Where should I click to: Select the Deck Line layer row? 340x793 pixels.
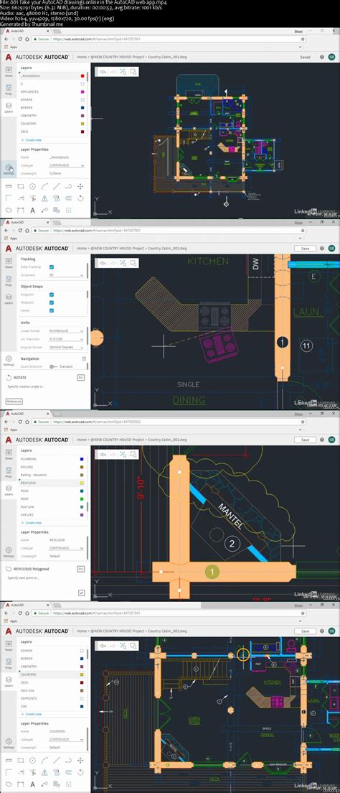(x=52, y=690)
